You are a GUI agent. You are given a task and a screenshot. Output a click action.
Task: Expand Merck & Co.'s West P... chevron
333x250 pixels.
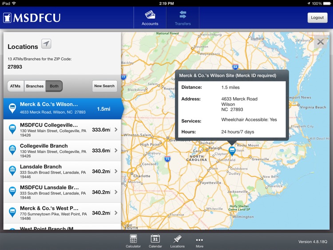click(x=116, y=213)
